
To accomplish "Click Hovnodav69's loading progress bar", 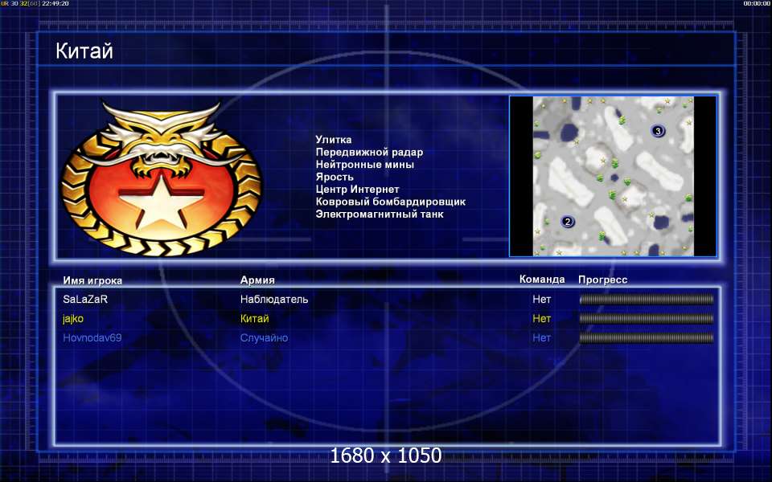I will click(647, 338).
